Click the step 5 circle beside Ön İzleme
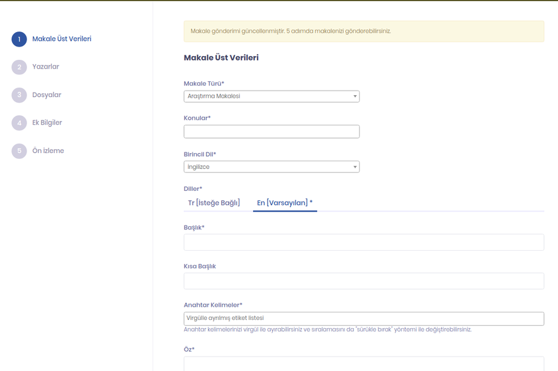Viewport: 558px width, 371px height. tap(19, 151)
